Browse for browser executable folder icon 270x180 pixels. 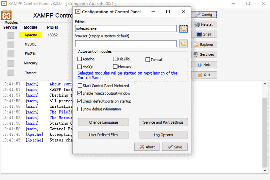183,44
